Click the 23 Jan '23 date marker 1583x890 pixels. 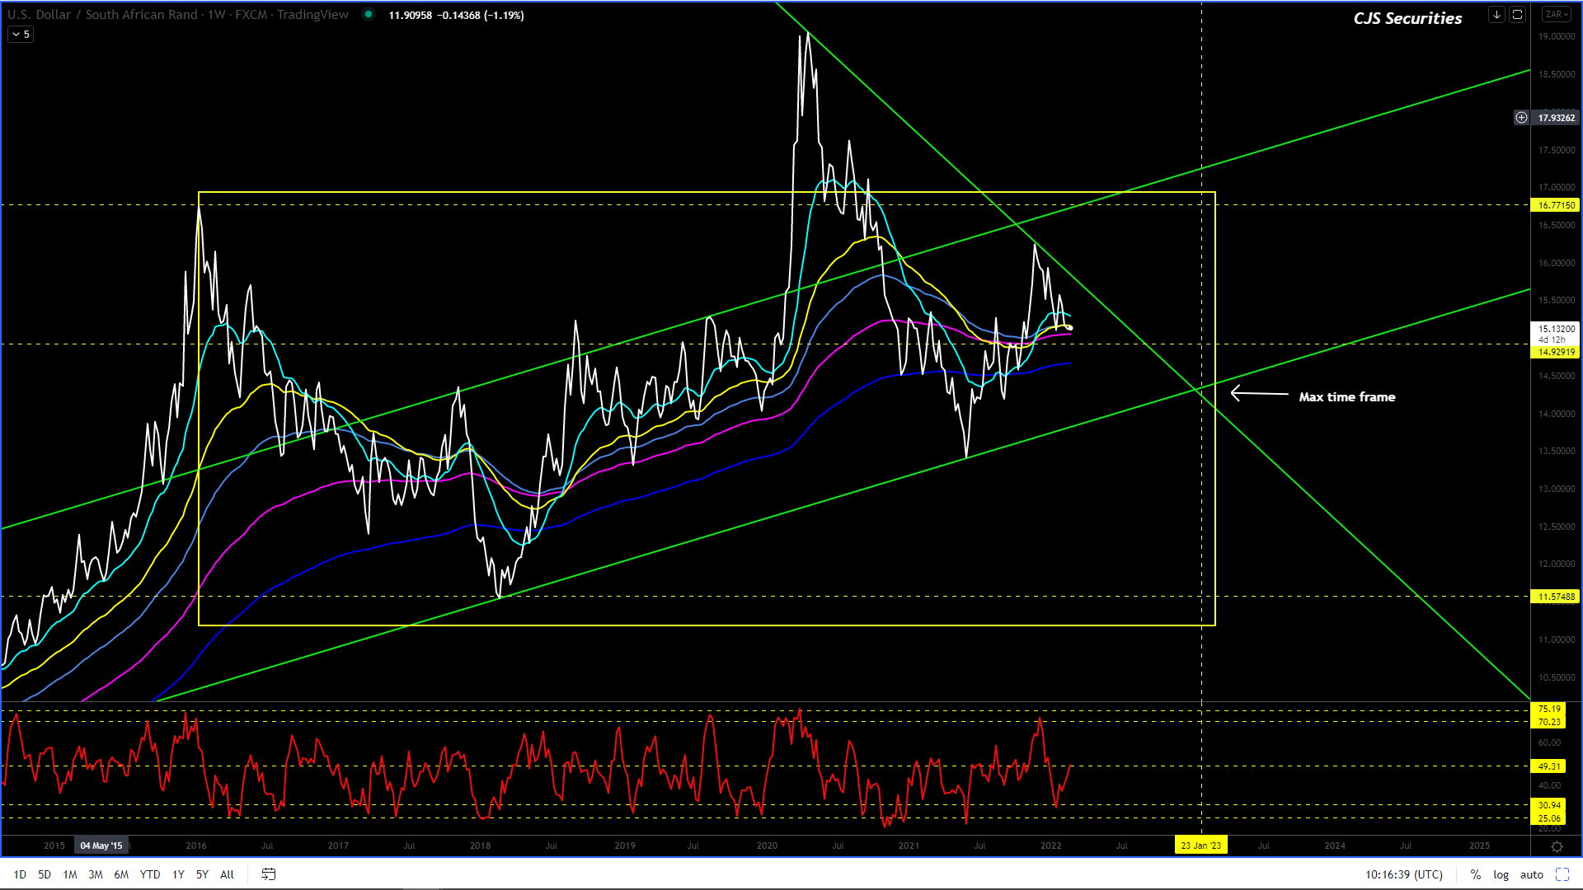[1200, 845]
